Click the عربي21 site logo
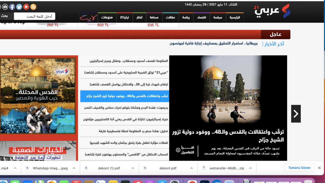Image resolution: width=325 pixels, height=183 pixels. tap(272, 10)
